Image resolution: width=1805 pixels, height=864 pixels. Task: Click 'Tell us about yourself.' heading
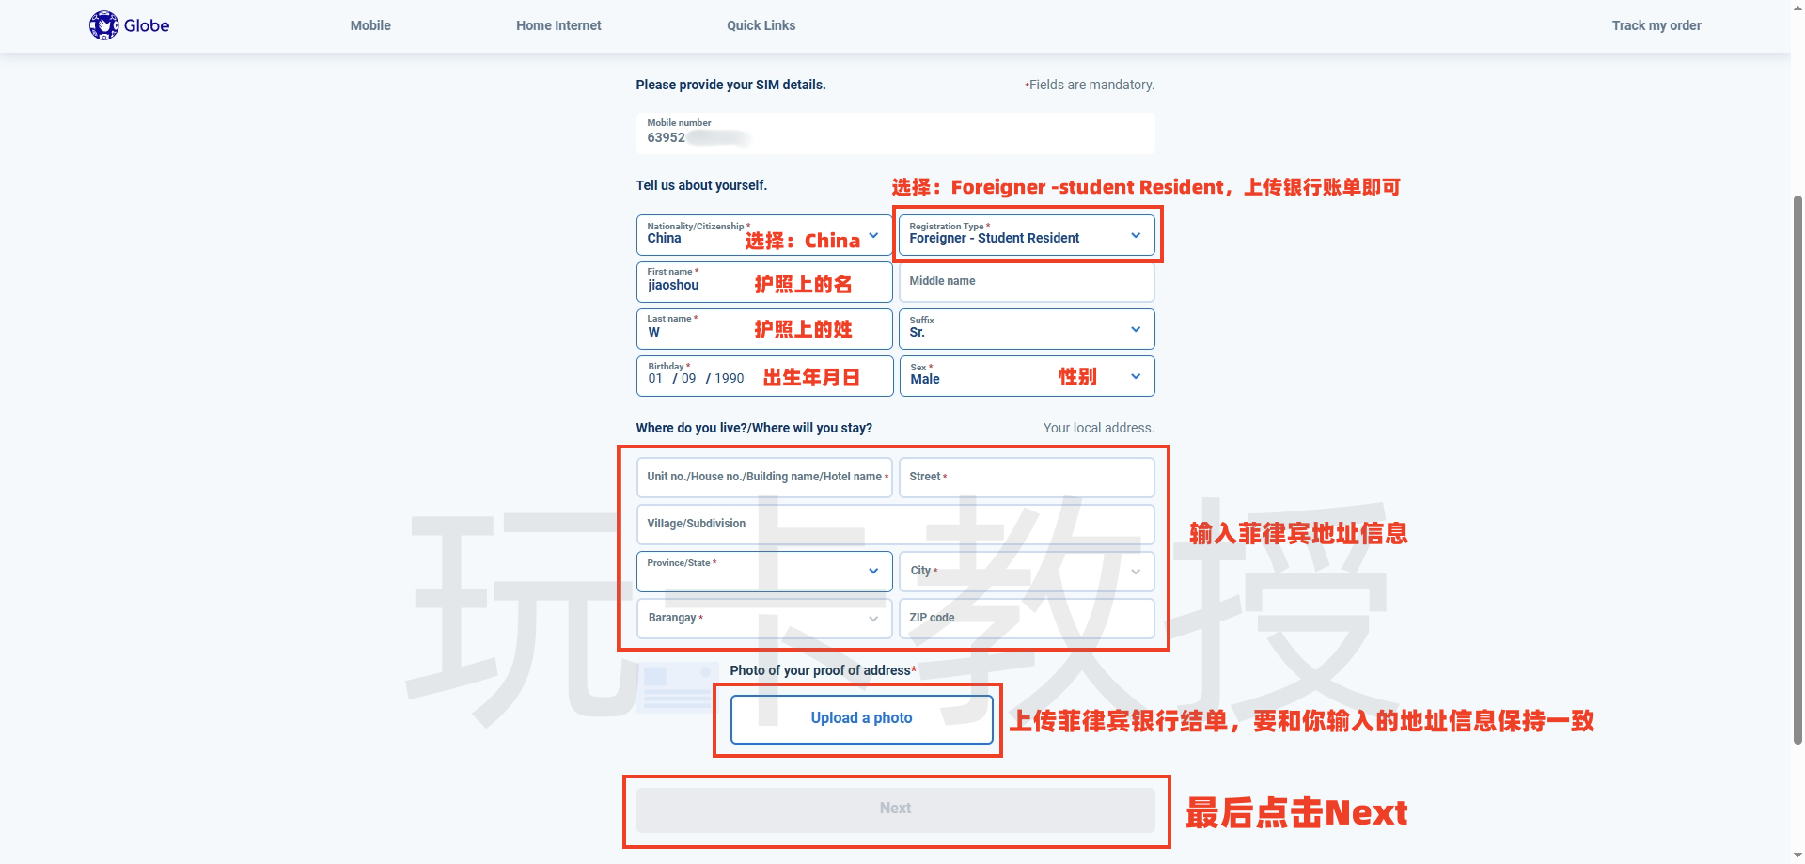[x=701, y=185]
